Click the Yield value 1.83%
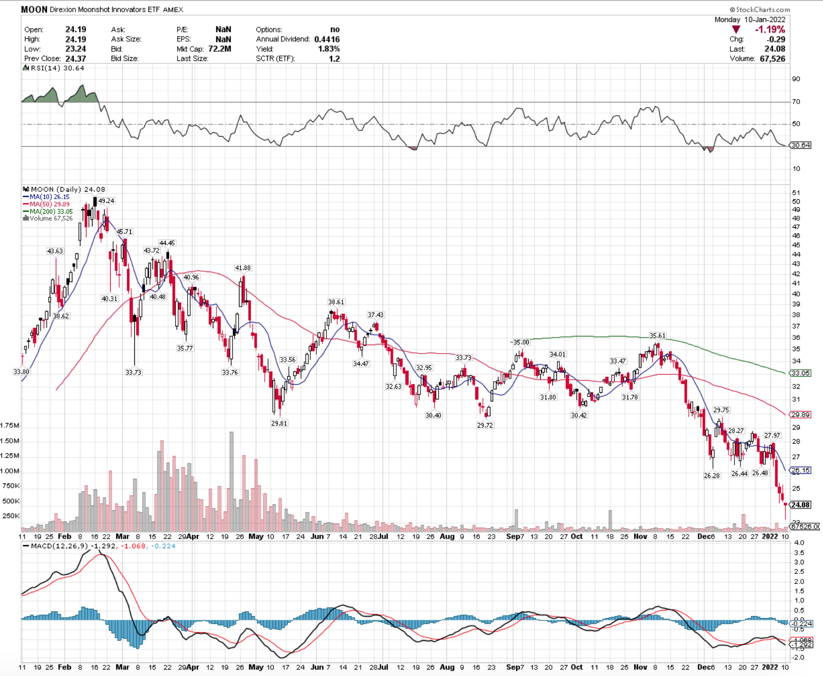The image size is (823, 676). tap(329, 49)
